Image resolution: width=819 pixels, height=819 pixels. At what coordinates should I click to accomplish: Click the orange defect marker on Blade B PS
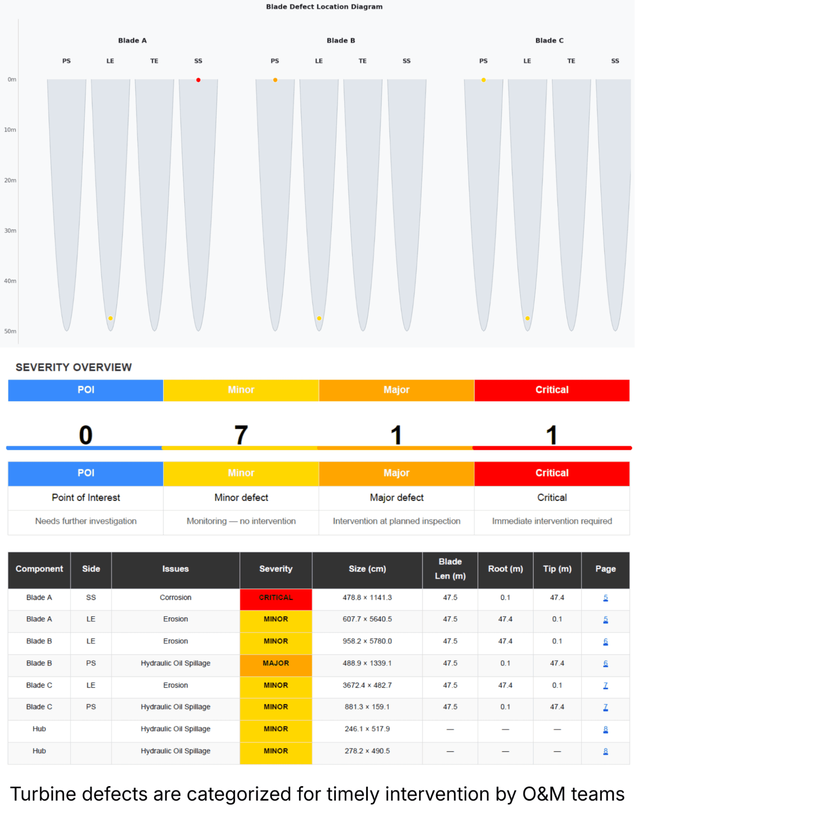click(x=275, y=80)
